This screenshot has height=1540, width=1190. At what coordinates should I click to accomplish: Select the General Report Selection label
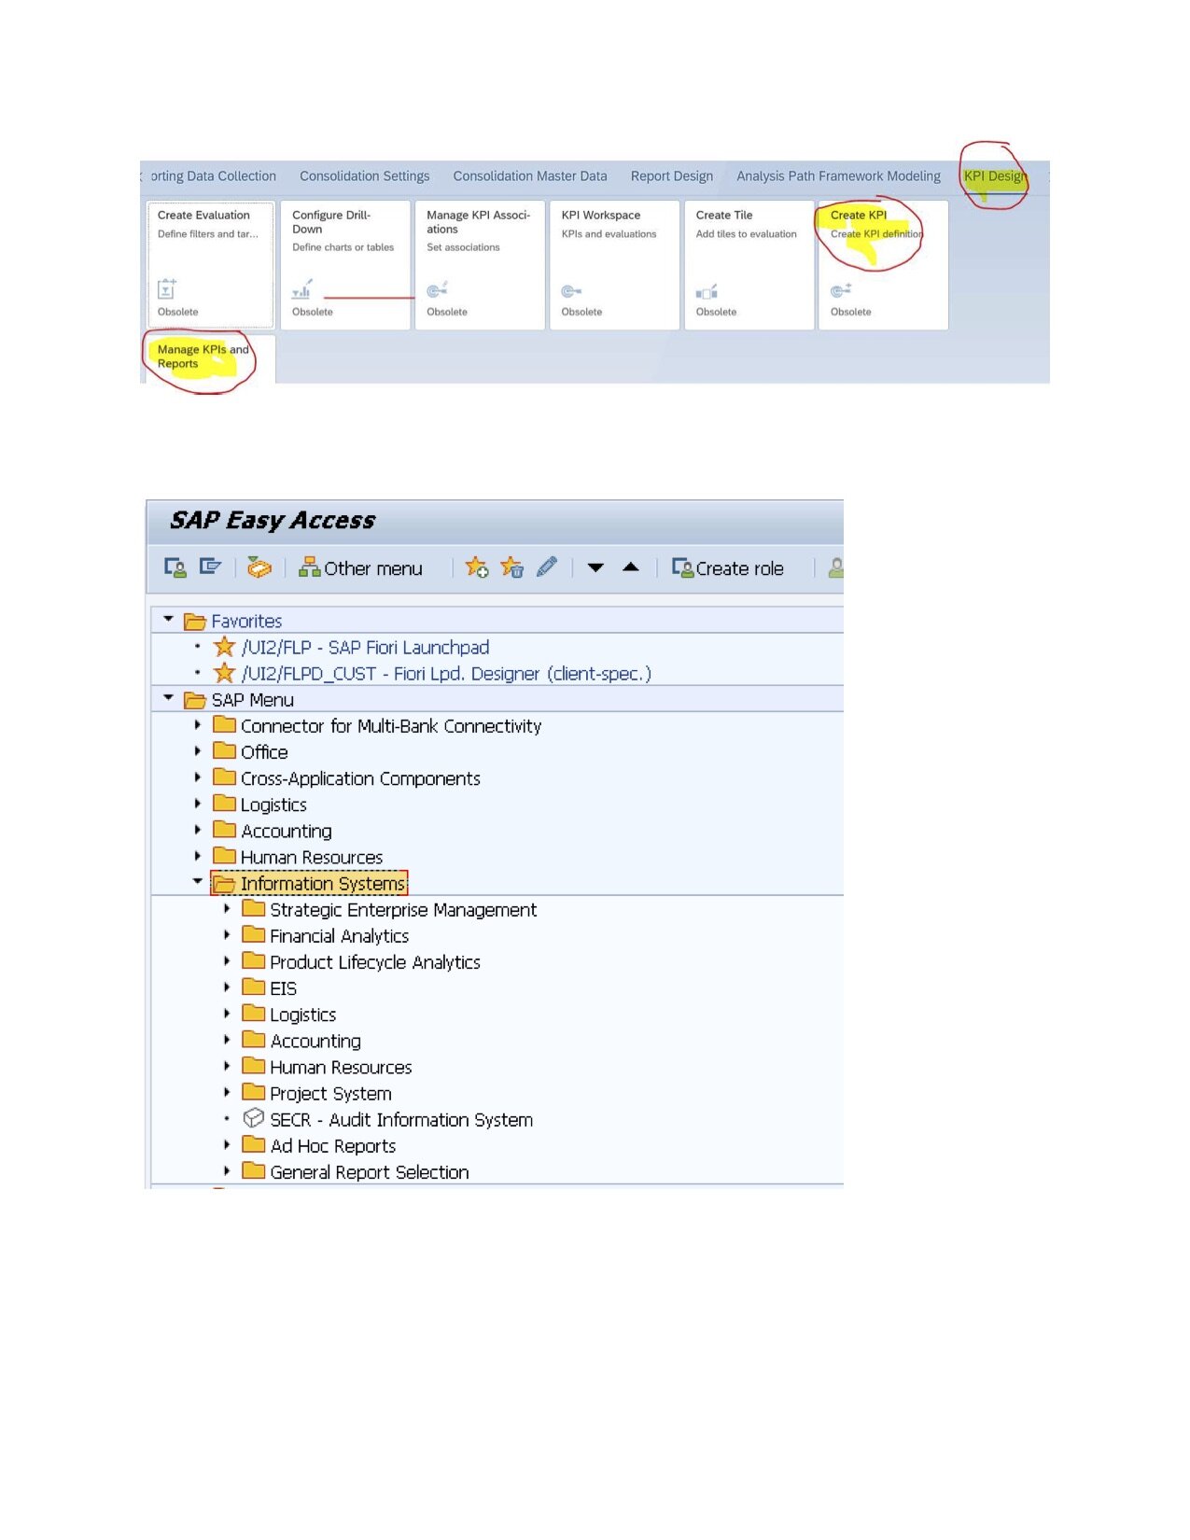(x=370, y=1172)
